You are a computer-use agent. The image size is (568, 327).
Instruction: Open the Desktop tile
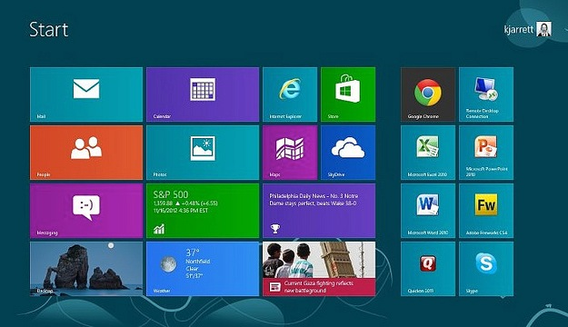pyautogui.click(x=86, y=269)
